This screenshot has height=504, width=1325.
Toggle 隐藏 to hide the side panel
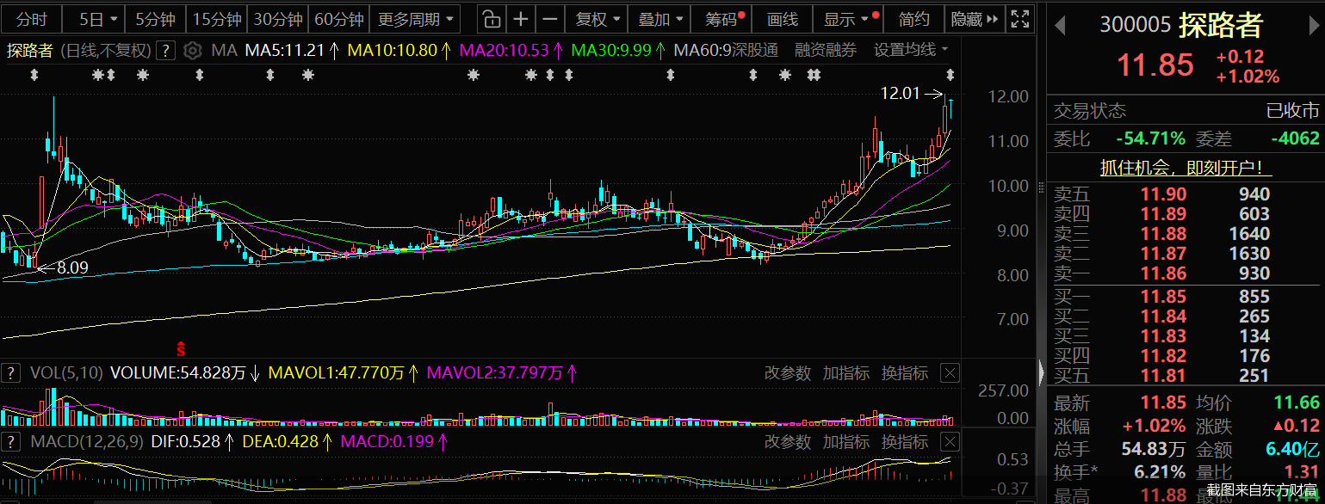pos(969,18)
